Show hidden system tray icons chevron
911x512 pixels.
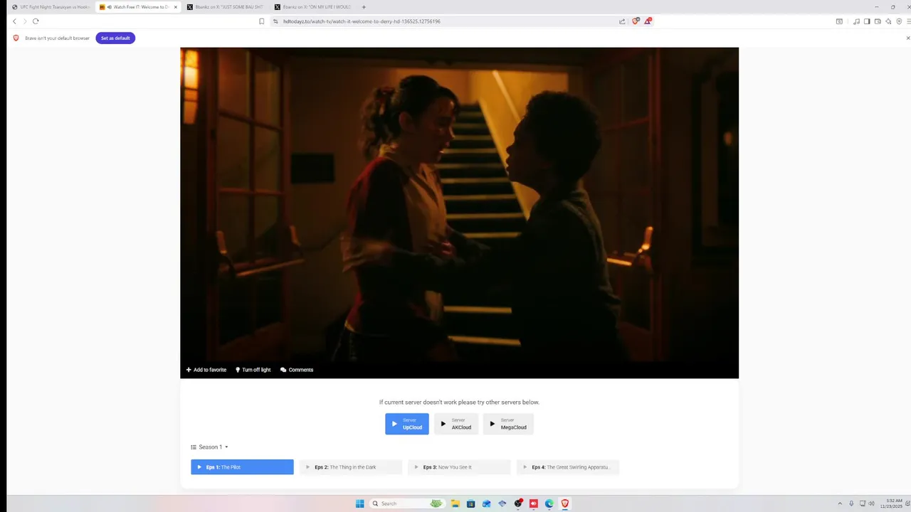[x=840, y=503]
